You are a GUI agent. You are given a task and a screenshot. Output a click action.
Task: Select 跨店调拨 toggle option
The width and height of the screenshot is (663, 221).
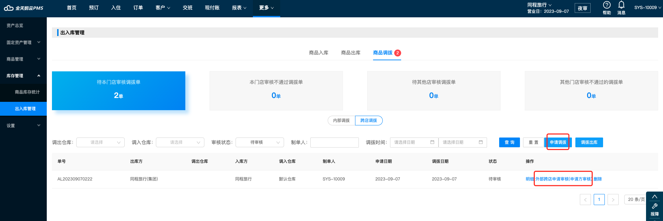[369, 121]
